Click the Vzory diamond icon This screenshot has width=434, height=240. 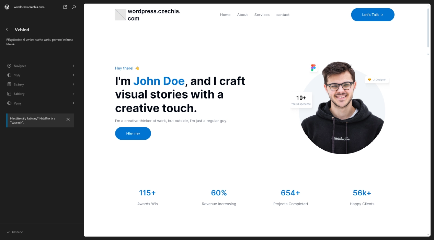point(9,103)
